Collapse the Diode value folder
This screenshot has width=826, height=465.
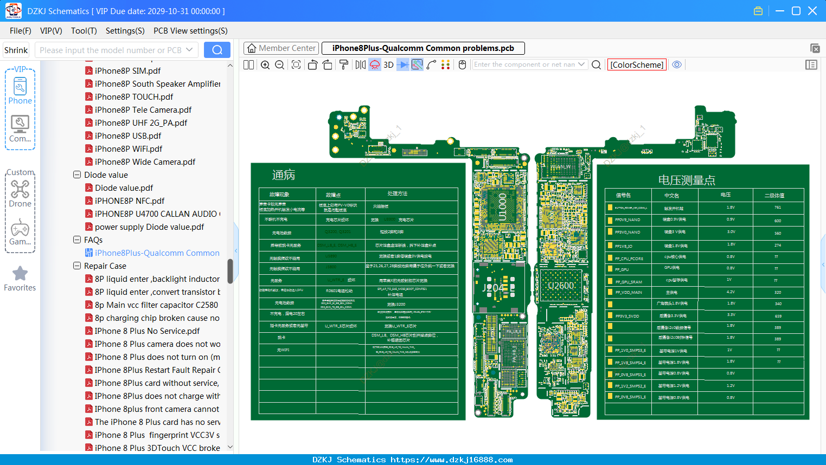(77, 175)
